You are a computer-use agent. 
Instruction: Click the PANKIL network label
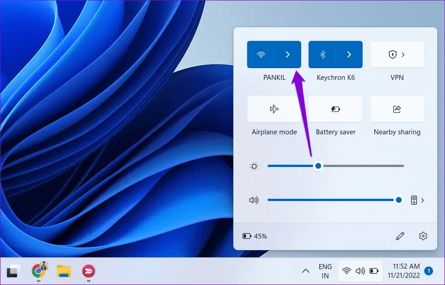coord(274,78)
